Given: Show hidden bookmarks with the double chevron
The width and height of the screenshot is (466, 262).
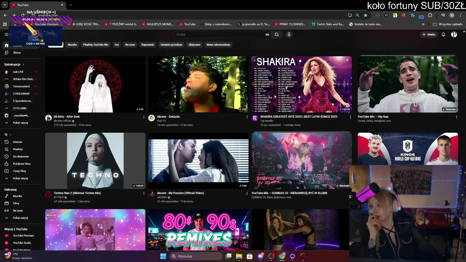Looking at the screenshot, I should (x=423, y=24).
